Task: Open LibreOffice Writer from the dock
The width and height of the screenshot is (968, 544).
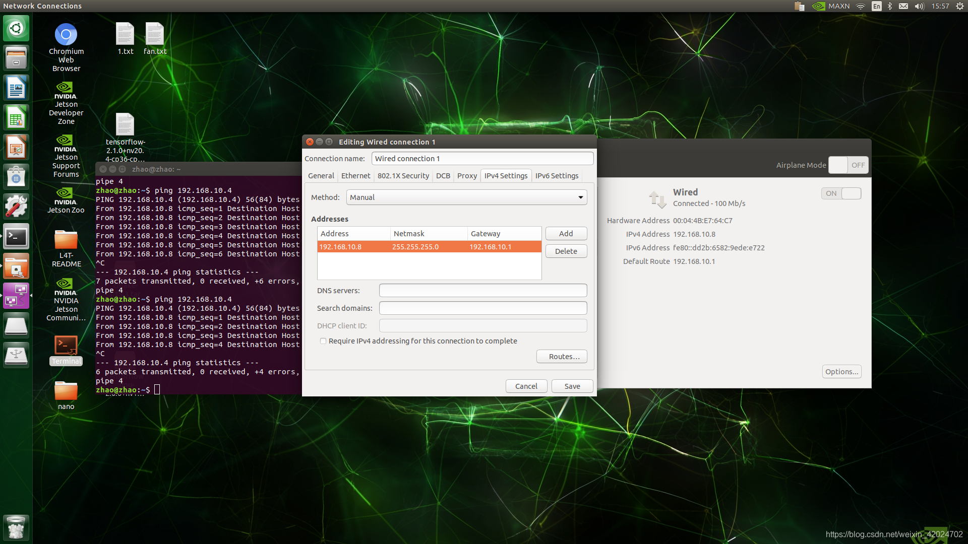Action: (x=16, y=89)
